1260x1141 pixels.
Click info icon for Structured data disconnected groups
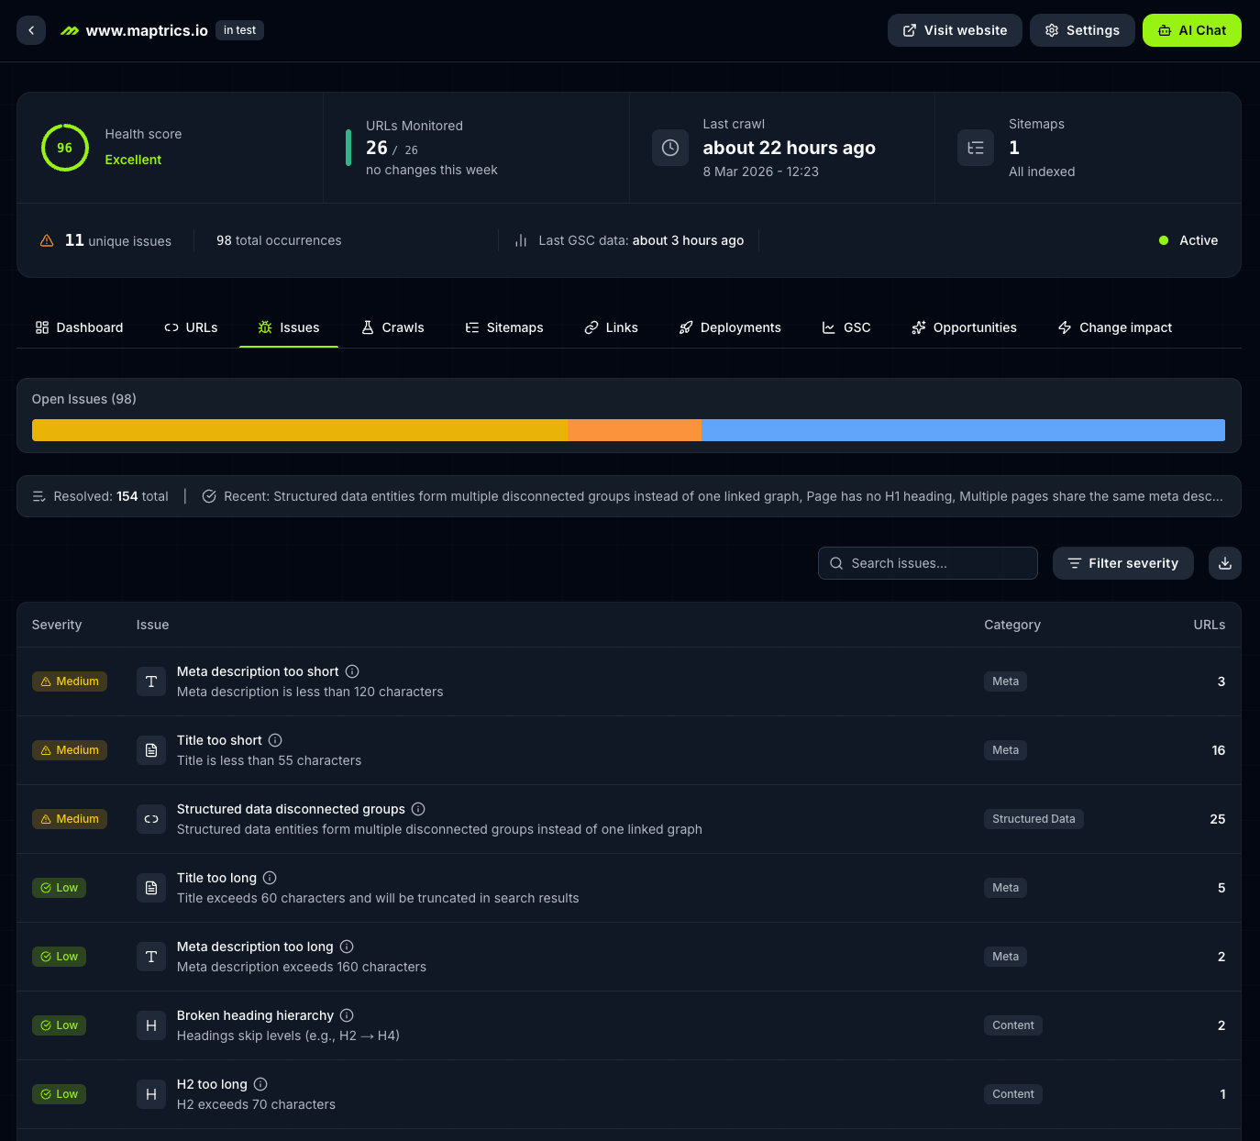pos(418,809)
